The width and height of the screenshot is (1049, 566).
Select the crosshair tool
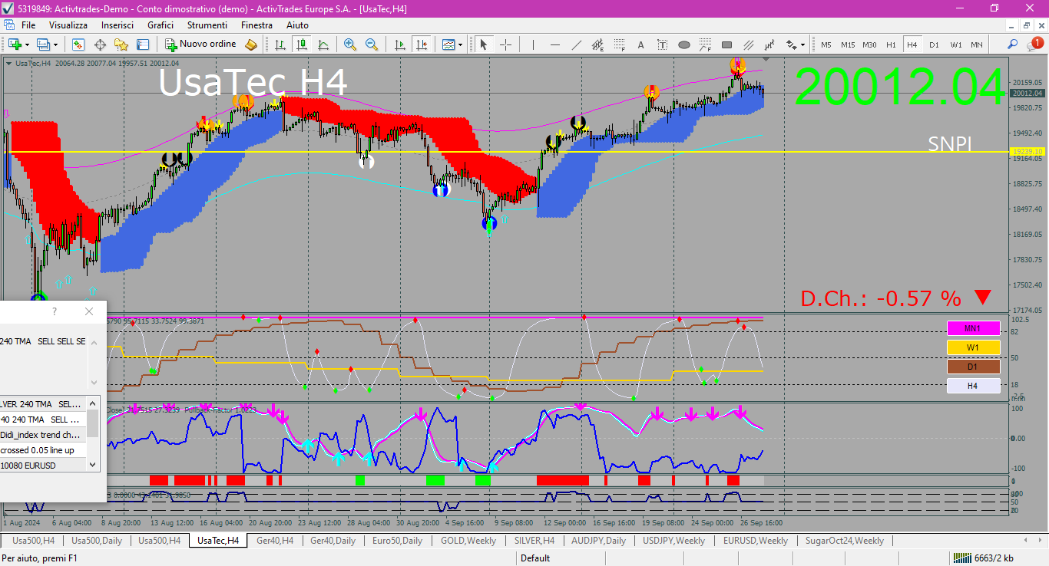tap(505, 44)
